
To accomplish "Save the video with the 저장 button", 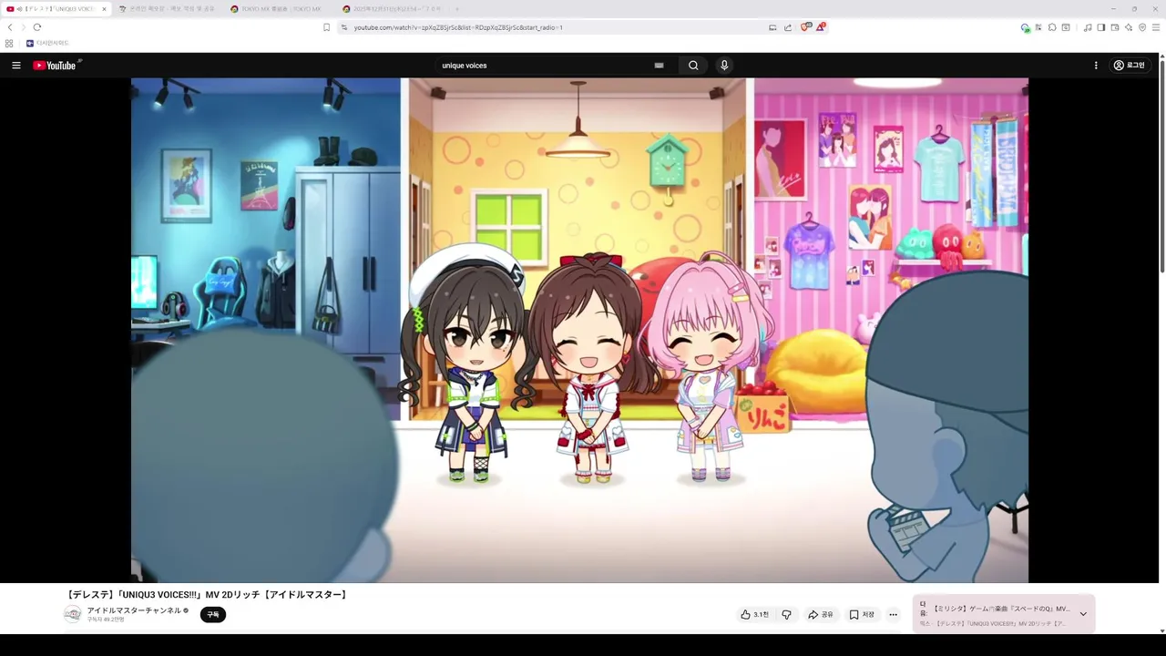I will 862,615.
